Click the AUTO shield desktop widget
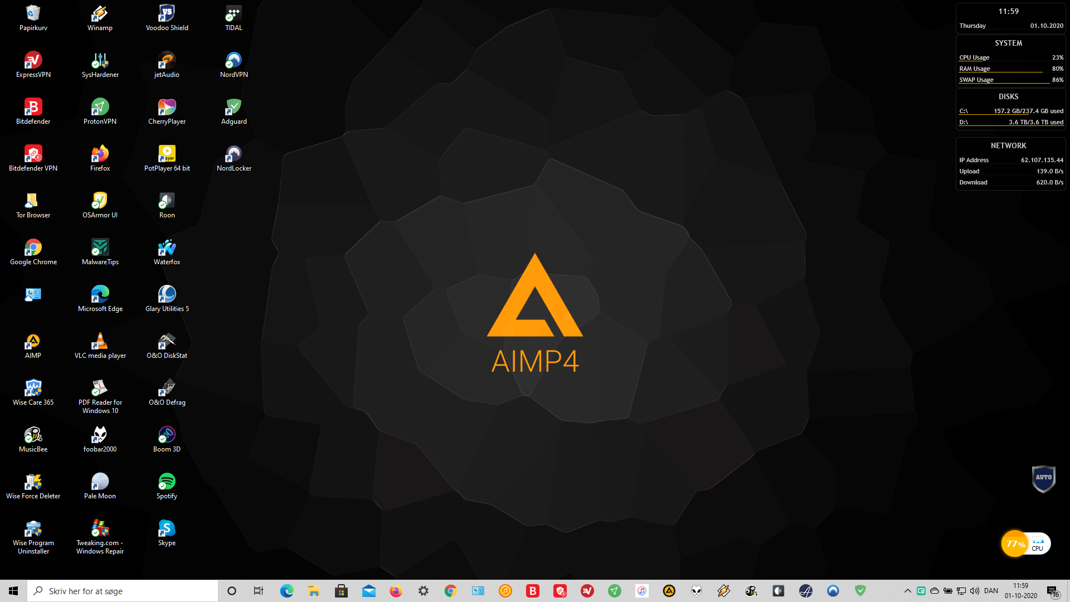Viewport: 1070px width, 602px height. pyautogui.click(x=1043, y=478)
